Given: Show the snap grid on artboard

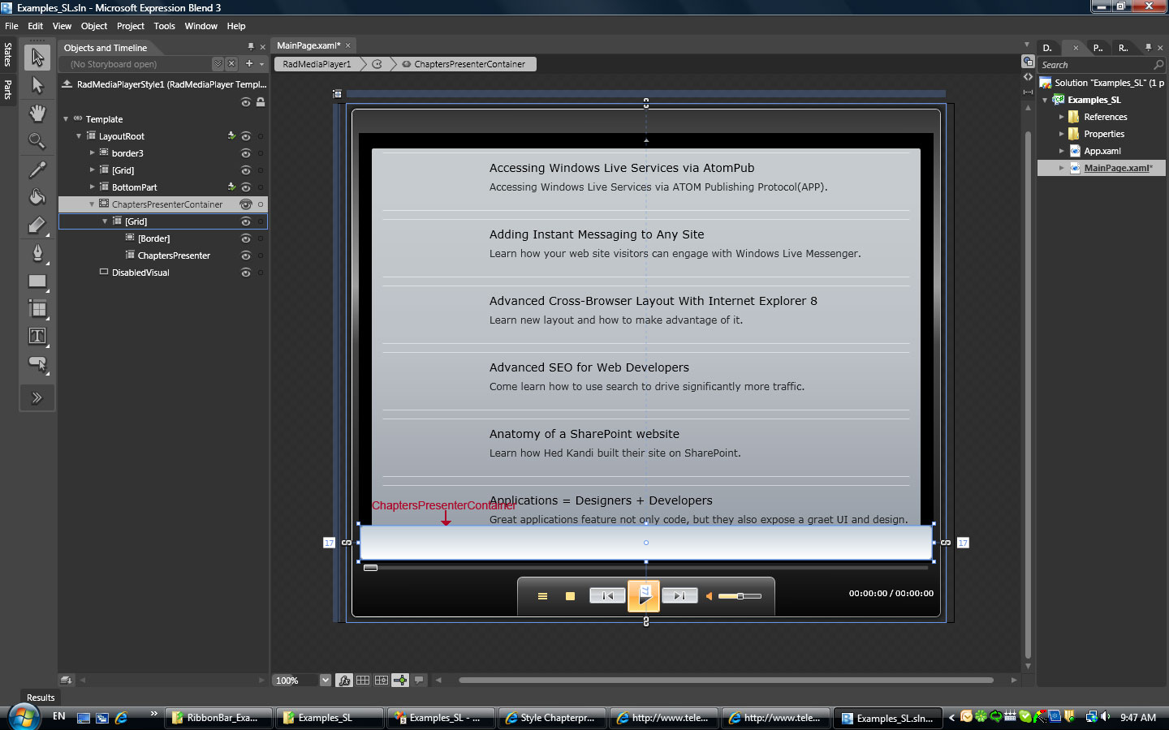Looking at the screenshot, I should point(363,681).
